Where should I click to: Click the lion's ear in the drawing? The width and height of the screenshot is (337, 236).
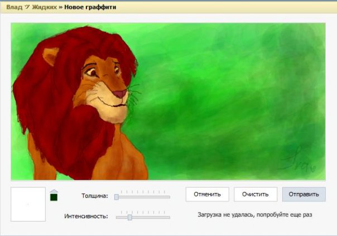pos(51,56)
